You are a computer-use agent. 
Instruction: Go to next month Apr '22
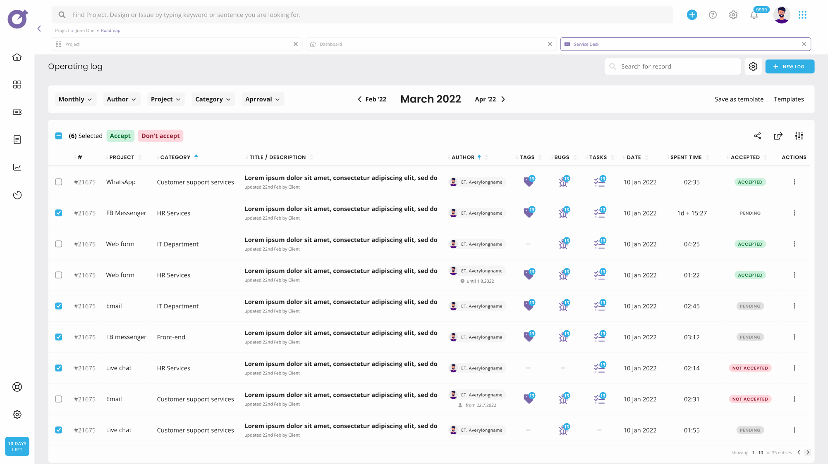click(x=490, y=99)
